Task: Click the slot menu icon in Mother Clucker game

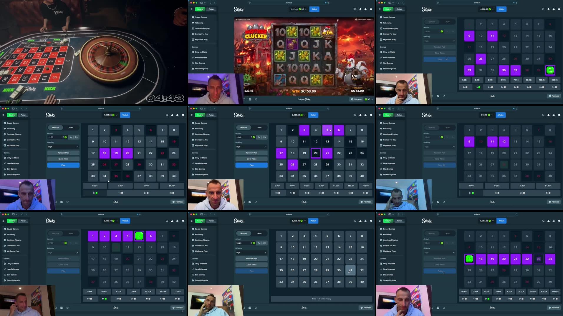Action: (x=239, y=65)
